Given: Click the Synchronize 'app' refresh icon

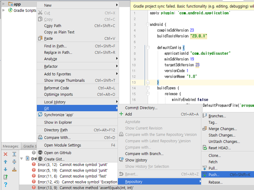Looking at the screenshot, I should click(40, 115).
